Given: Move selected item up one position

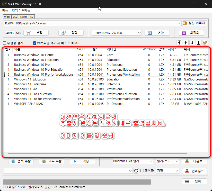Looking at the screenshot, I should [186, 43].
